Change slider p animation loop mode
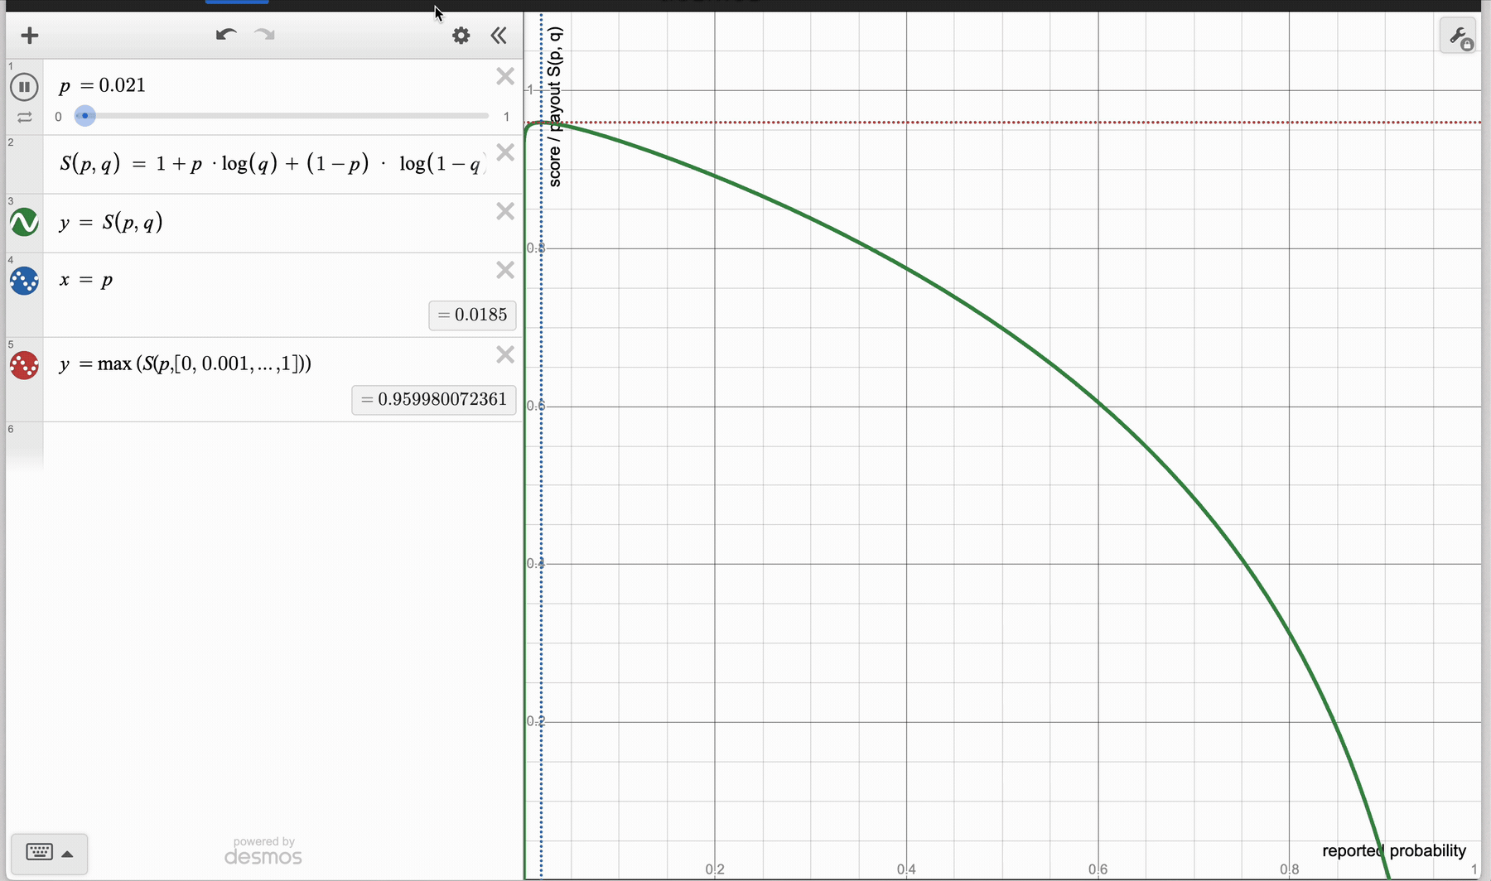 click(x=25, y=117)
